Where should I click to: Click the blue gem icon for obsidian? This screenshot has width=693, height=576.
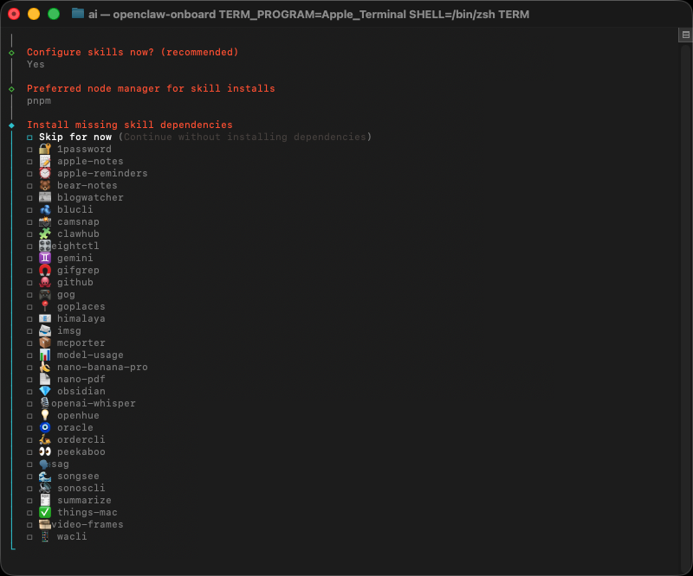point(45,391)
